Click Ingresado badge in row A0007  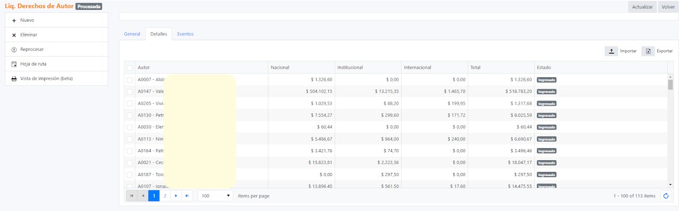click(x=546, y=80)
